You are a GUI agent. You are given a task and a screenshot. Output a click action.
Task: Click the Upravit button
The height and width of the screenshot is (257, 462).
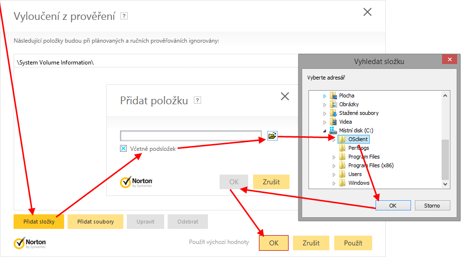tap(145, 222)
